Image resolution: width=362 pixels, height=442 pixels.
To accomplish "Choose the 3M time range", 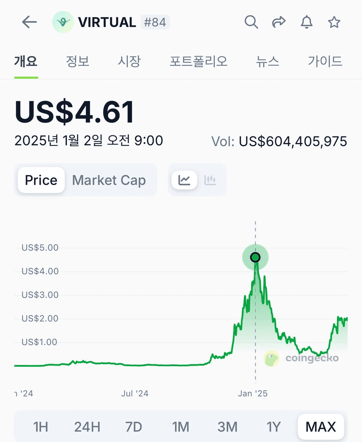I will pyautogui.click(x=227, y=427).
